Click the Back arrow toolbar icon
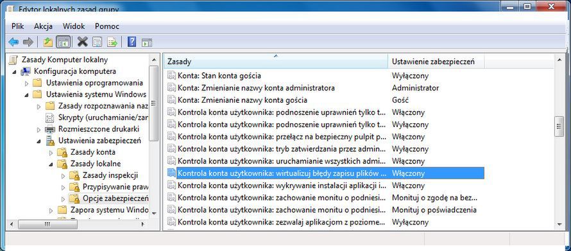 tap(13, 42)
